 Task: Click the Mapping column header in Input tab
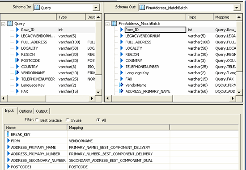coord(119,127)
